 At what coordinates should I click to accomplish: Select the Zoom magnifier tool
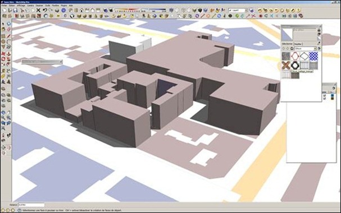point(3,118)
